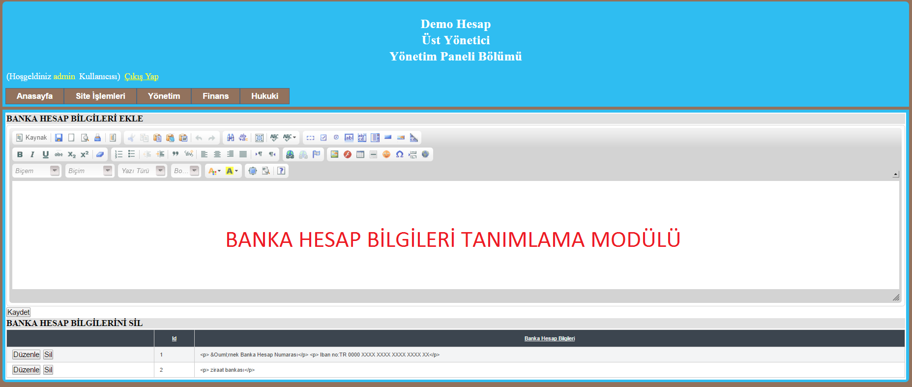
Task: Click the Save icon in editor toolbar
Action: click(59, 138)
